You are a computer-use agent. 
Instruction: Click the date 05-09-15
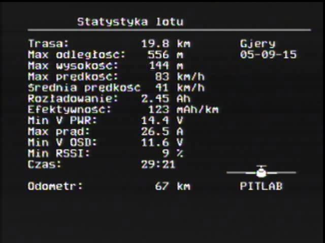click(268, 55)
